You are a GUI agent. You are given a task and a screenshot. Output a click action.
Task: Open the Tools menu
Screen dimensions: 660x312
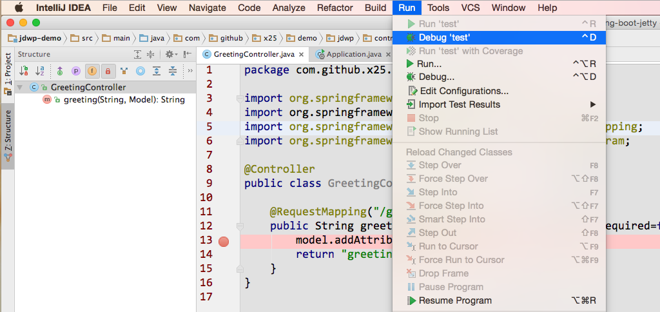(x=438, y=8)
